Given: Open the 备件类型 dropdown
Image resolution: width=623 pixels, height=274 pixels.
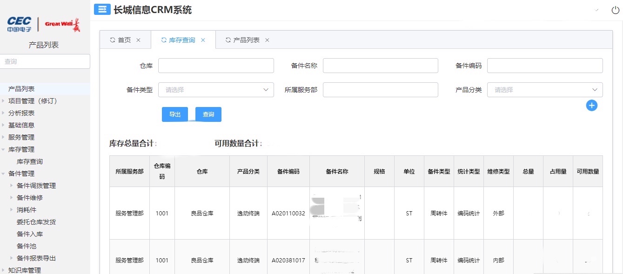Looking at the screenshot, I should (x=216, y=90).
